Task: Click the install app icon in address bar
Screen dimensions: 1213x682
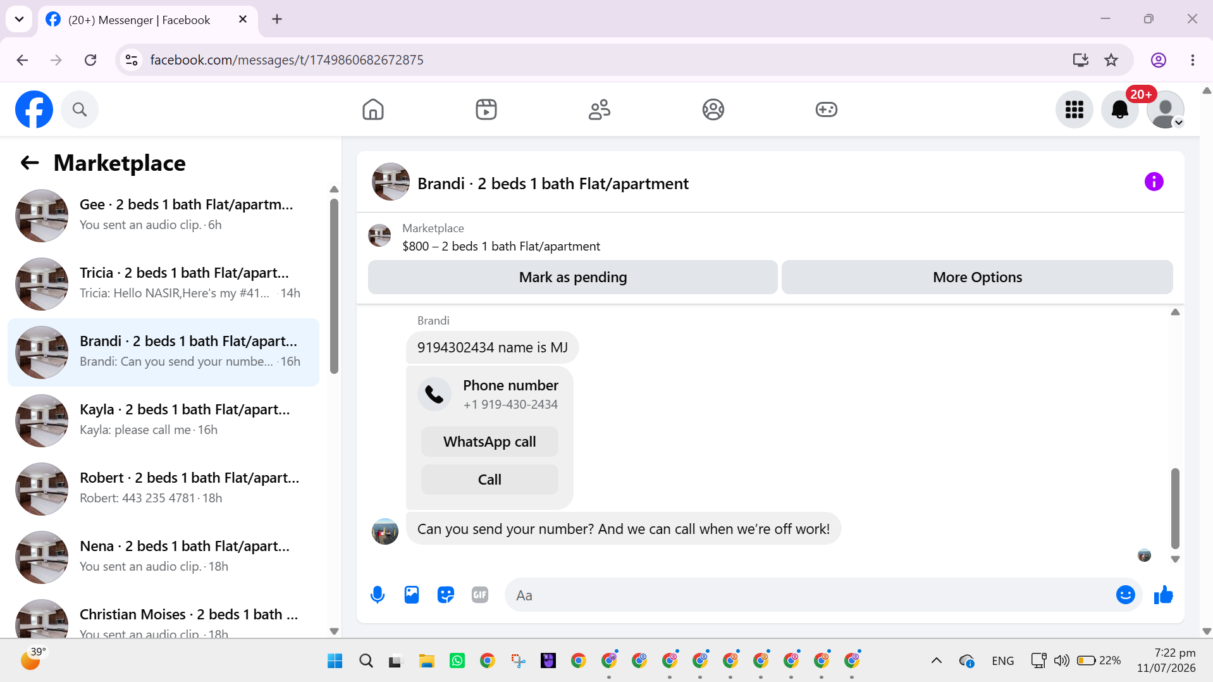Action: 1081,60
